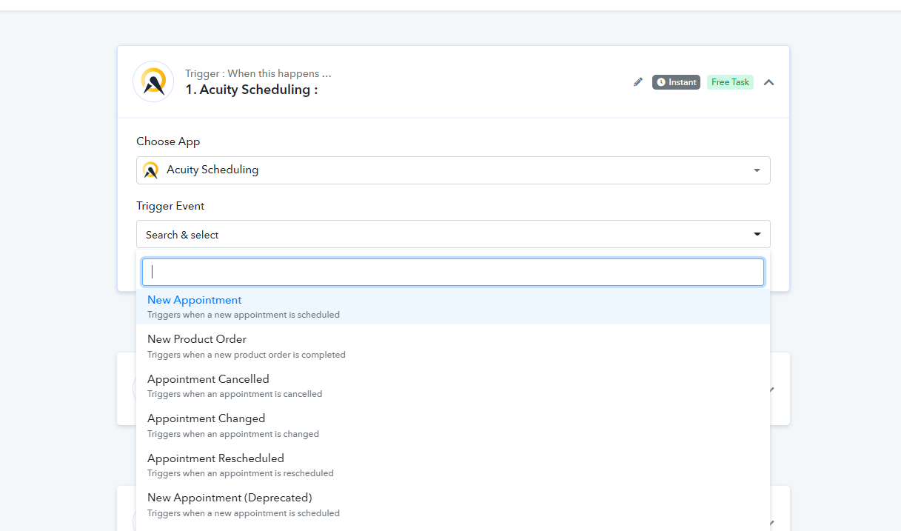This screenshot has height=531, width=901.
Task: Expand the third step's chevron at bottom right
Action: (x=774, y=522)
